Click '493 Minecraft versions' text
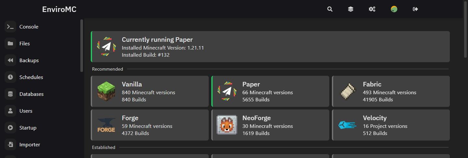Image resolution: width=468 pixels, height=158 pixels. tap(390, 92)
